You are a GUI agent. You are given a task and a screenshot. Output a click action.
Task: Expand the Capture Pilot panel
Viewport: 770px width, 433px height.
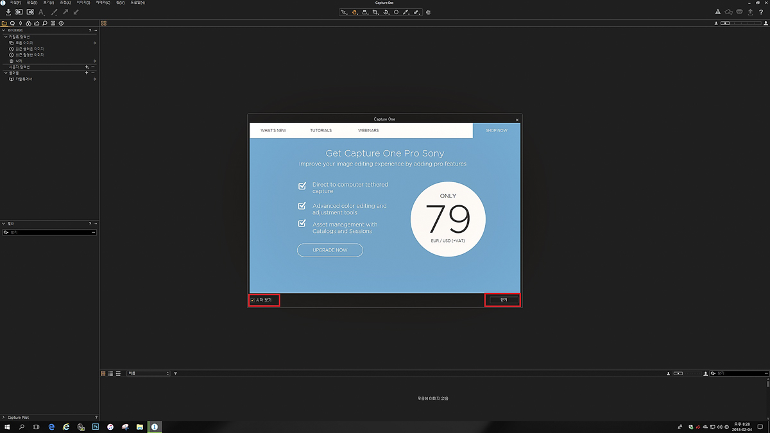tap(3, 418)
